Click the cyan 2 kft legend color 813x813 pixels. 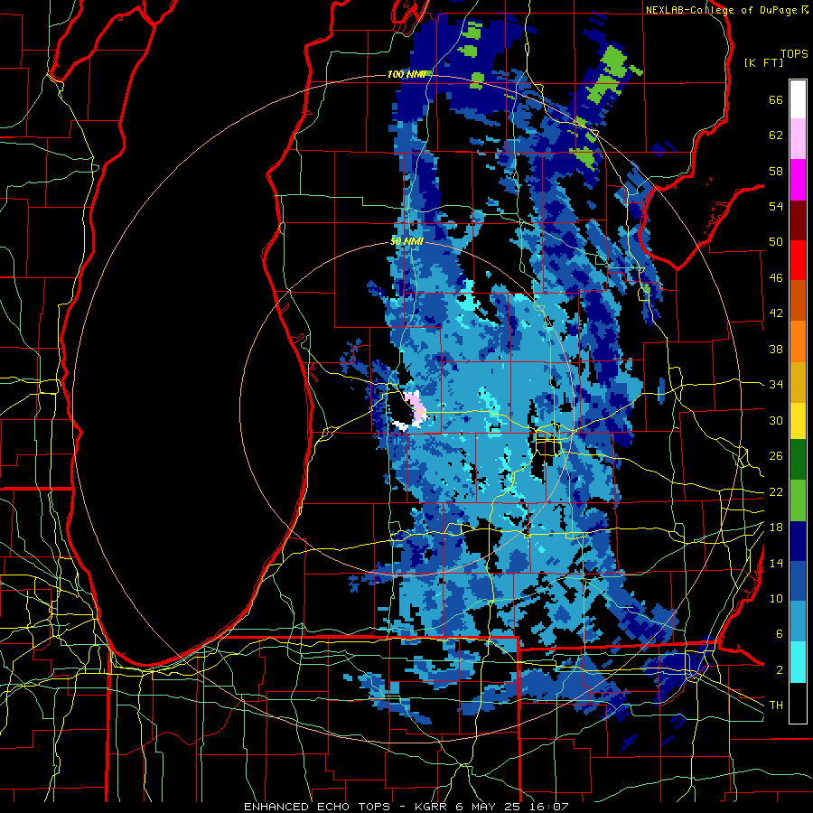pos(798,662)
